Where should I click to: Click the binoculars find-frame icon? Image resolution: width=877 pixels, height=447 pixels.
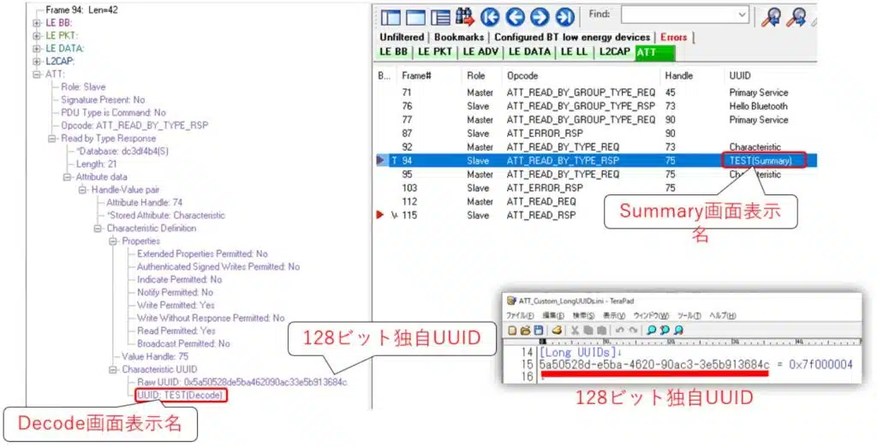(466, 16)
